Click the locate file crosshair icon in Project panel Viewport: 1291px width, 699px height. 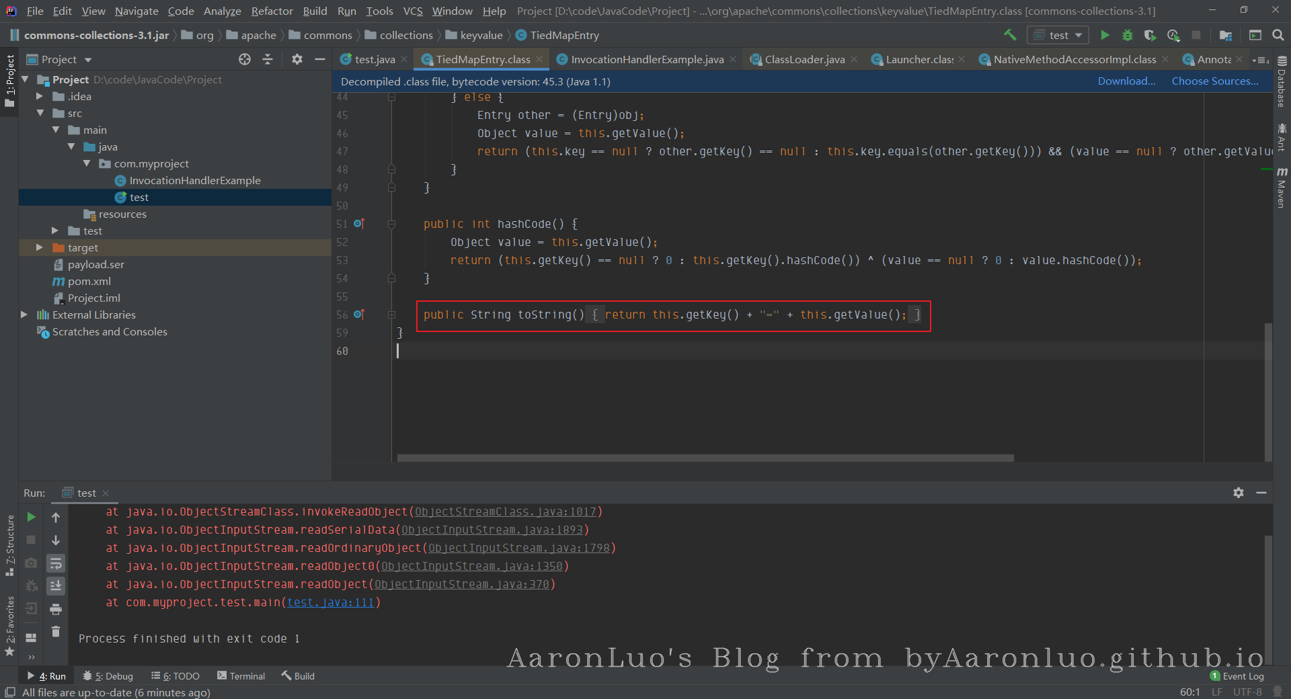click(x=245, y=59)
